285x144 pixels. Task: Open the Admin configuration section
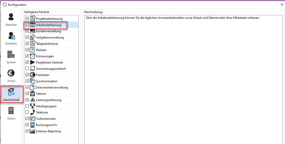(11, 113)
